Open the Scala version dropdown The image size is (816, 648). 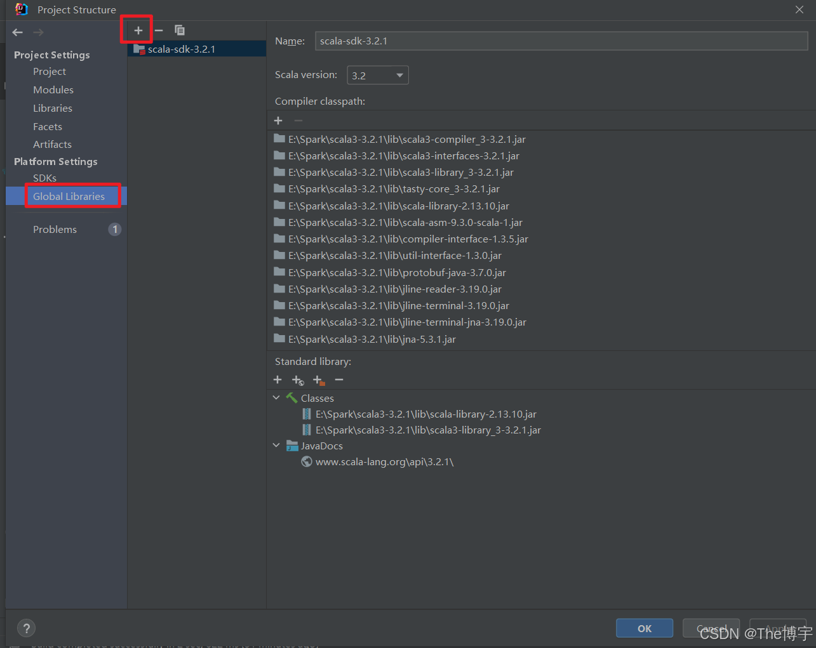[x=378, y=75]
